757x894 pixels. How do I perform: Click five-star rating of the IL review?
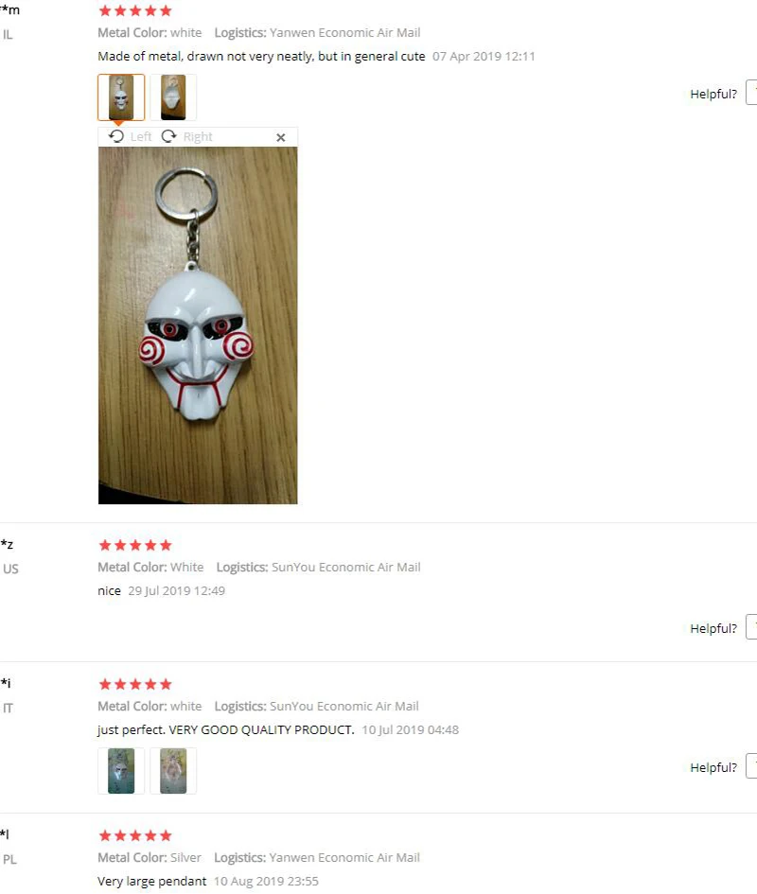click(x=135, y=10)
